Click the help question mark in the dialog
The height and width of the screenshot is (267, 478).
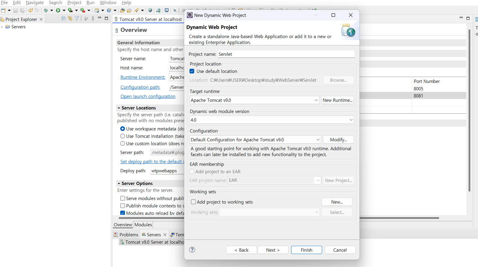192,250
